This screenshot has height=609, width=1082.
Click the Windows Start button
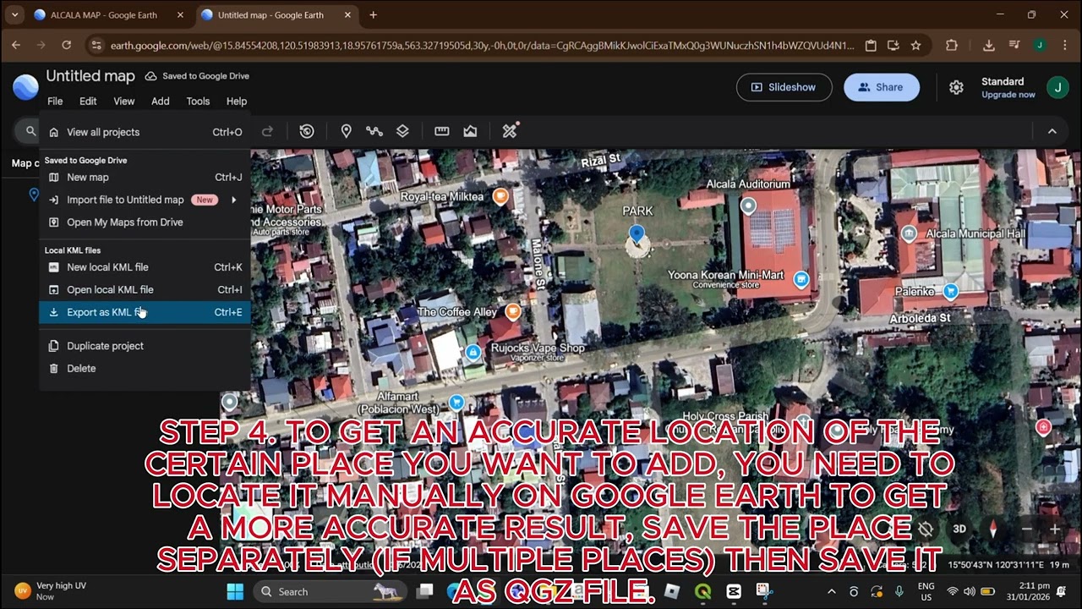click(x=235, y=591)
